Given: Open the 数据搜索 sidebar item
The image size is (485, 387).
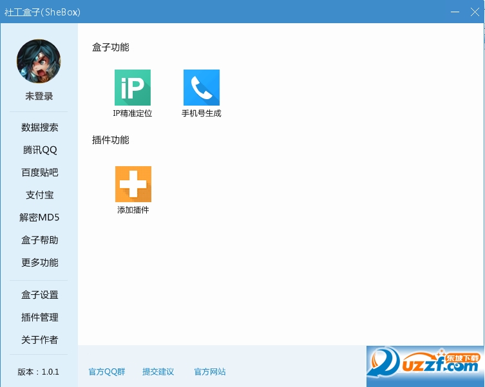Looking at the screenshot, I should [39, 127].
